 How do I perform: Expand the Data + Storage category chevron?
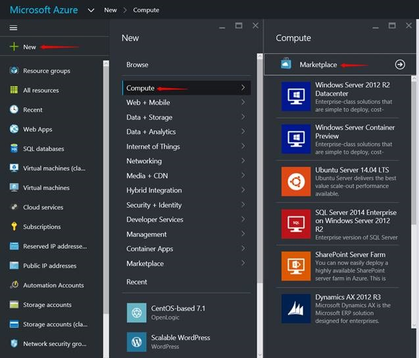pos(243,117)
